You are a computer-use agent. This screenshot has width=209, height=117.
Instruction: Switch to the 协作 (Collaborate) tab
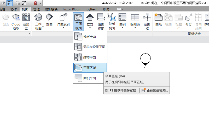(14, 9)
